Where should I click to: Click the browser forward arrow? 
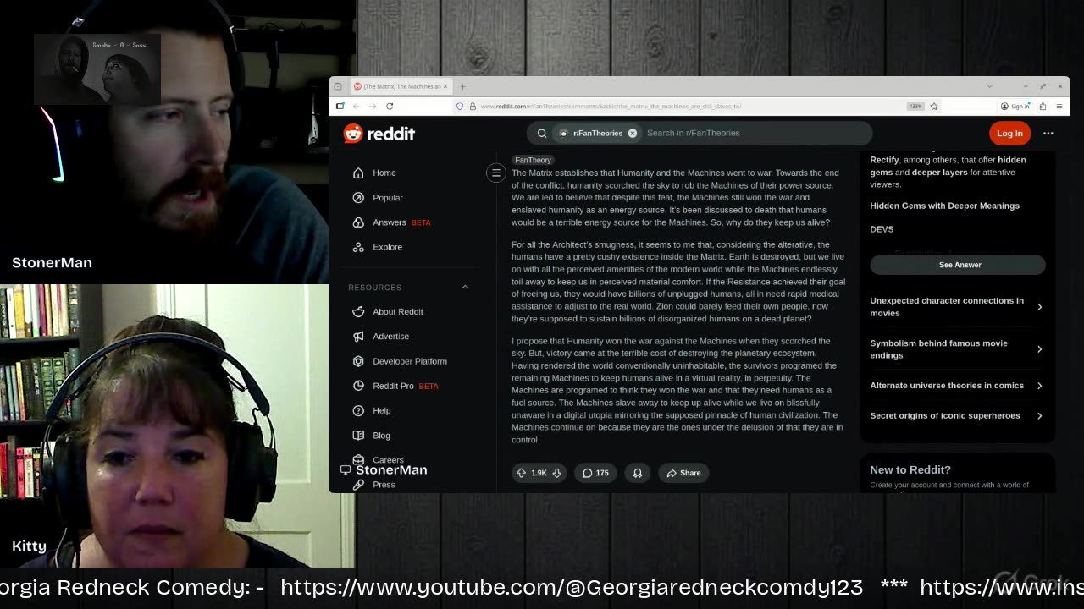click(x=373, y=106)
